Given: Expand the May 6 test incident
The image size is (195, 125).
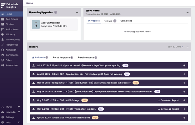Looking at the screenshot, I should point(184,109).
